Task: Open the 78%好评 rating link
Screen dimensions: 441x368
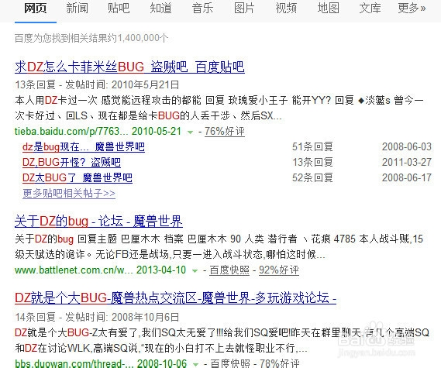Action: tap(279, 363)
